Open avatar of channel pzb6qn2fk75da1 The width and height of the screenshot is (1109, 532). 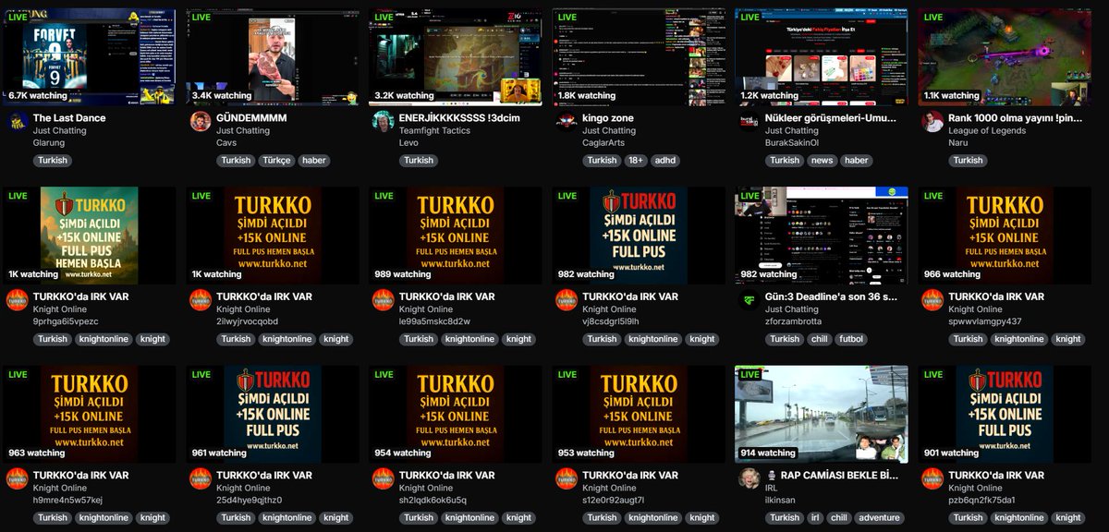point(932,478)
